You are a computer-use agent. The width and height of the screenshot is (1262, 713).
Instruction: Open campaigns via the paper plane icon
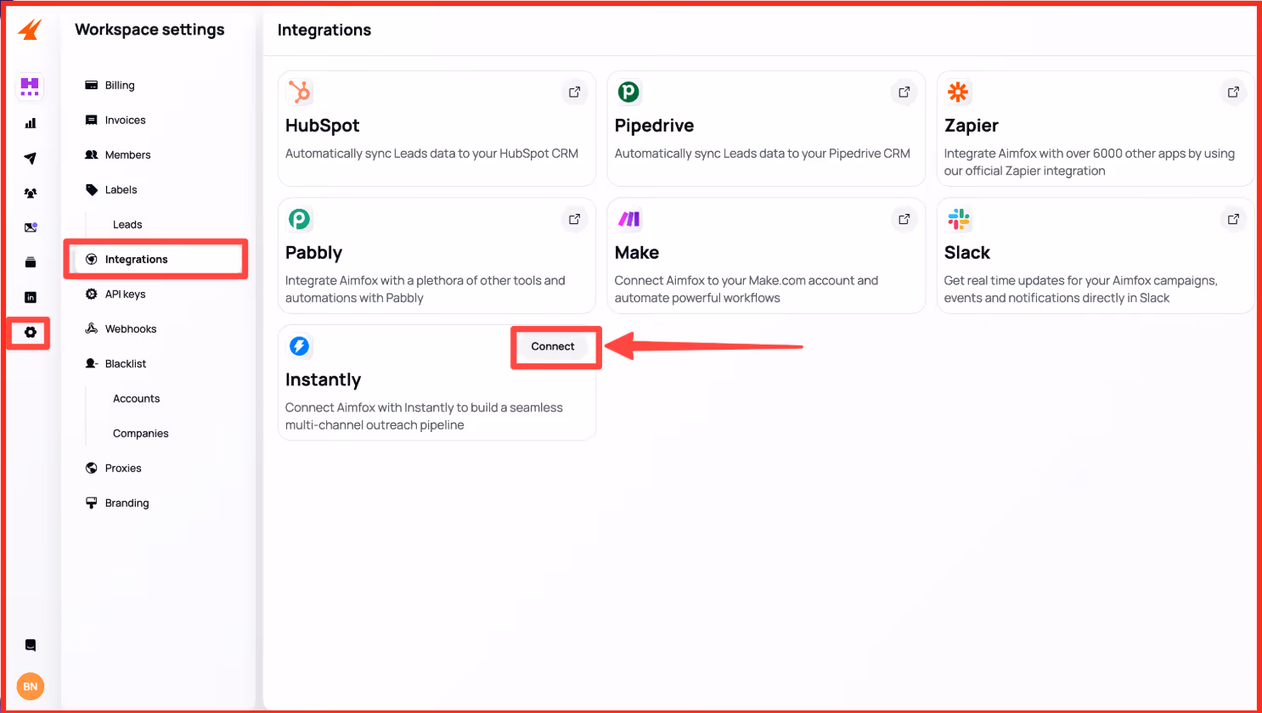coord(30,158)
